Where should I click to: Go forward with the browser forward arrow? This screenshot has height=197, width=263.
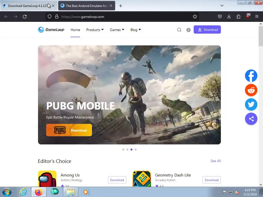pyautogui.click(x=15, y=17)
